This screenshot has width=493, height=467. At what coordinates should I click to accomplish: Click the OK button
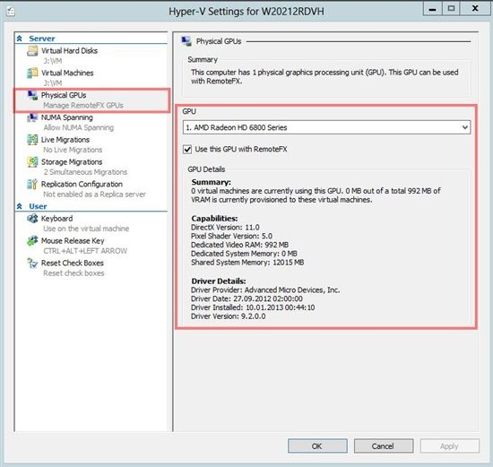click(317, 445)
